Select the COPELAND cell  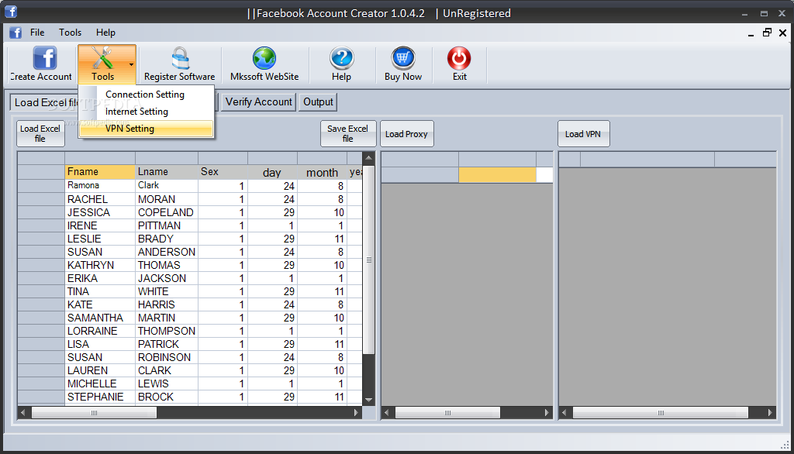pyautogui.click(x=166, y=212)
